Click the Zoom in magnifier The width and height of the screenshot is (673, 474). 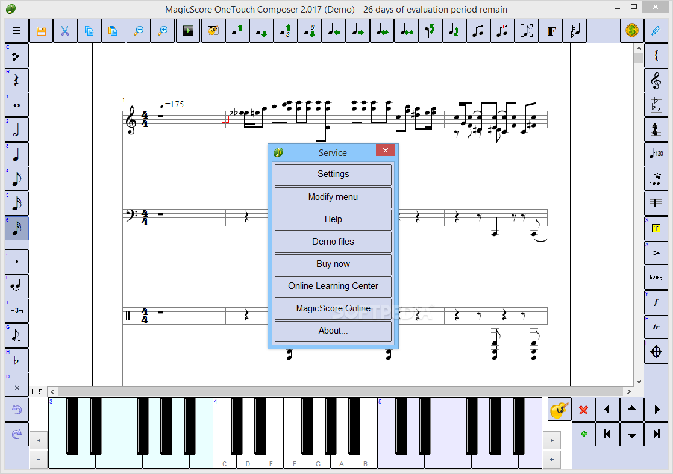(163, 31)
